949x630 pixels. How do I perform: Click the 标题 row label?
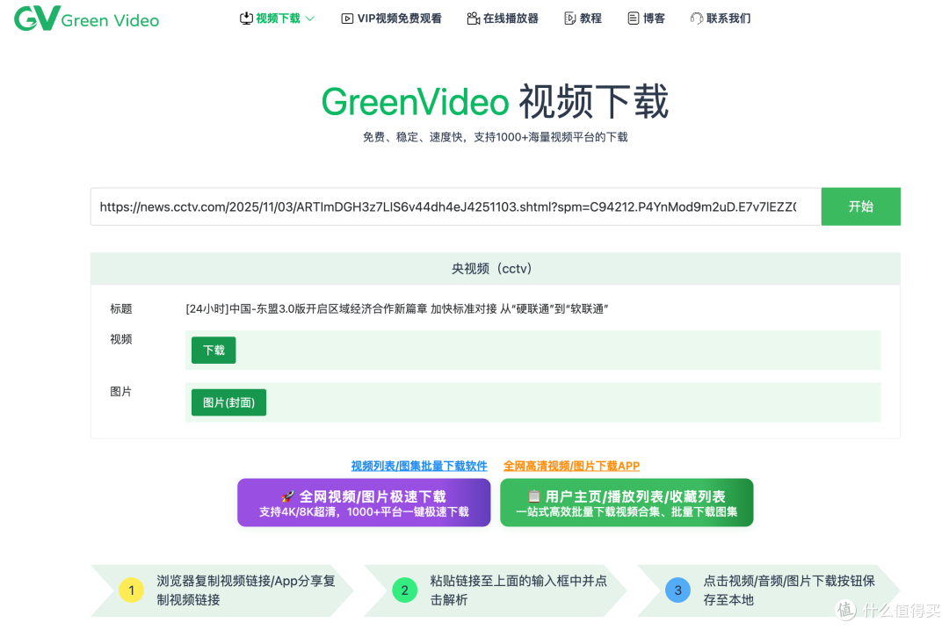coord(121,308)
